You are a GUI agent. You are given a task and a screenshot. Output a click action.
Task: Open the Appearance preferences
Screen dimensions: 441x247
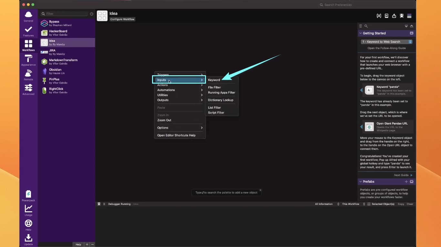(28, 60)
